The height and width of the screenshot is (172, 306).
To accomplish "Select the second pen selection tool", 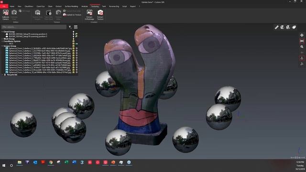I will coord(283,27).
